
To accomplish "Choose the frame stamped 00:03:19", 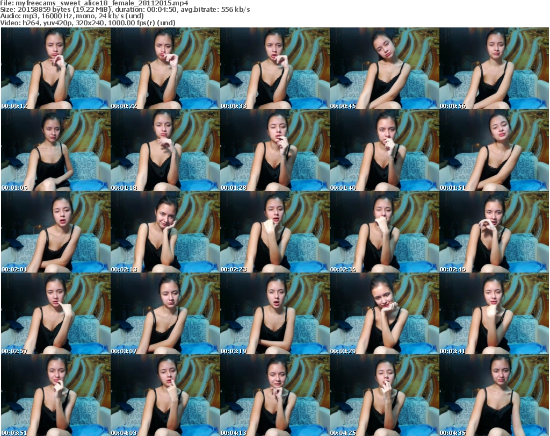I will coord(275,313).
